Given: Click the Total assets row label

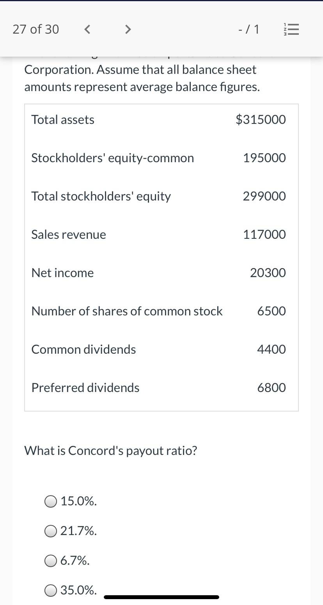Looking at the screenshot, I should pos(63,120).
